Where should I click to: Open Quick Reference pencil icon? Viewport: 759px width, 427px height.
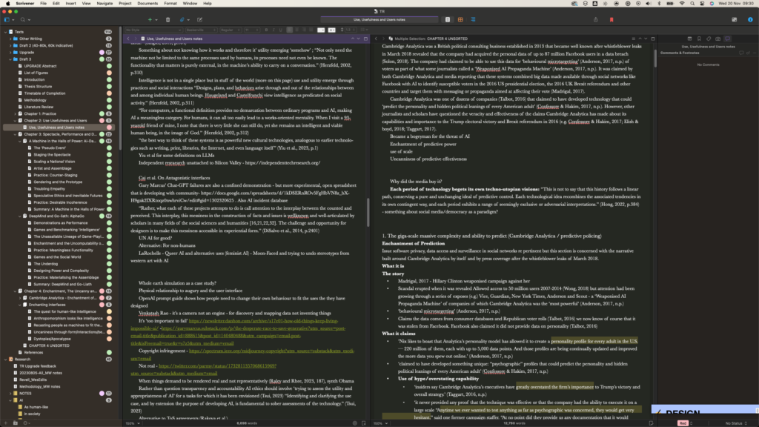tap(199, 20)
